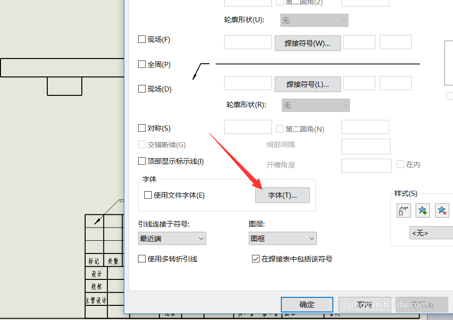Click input field right of 第二圆角(N)
Viewport: 453px width, 320px height.
coord(365,127)
